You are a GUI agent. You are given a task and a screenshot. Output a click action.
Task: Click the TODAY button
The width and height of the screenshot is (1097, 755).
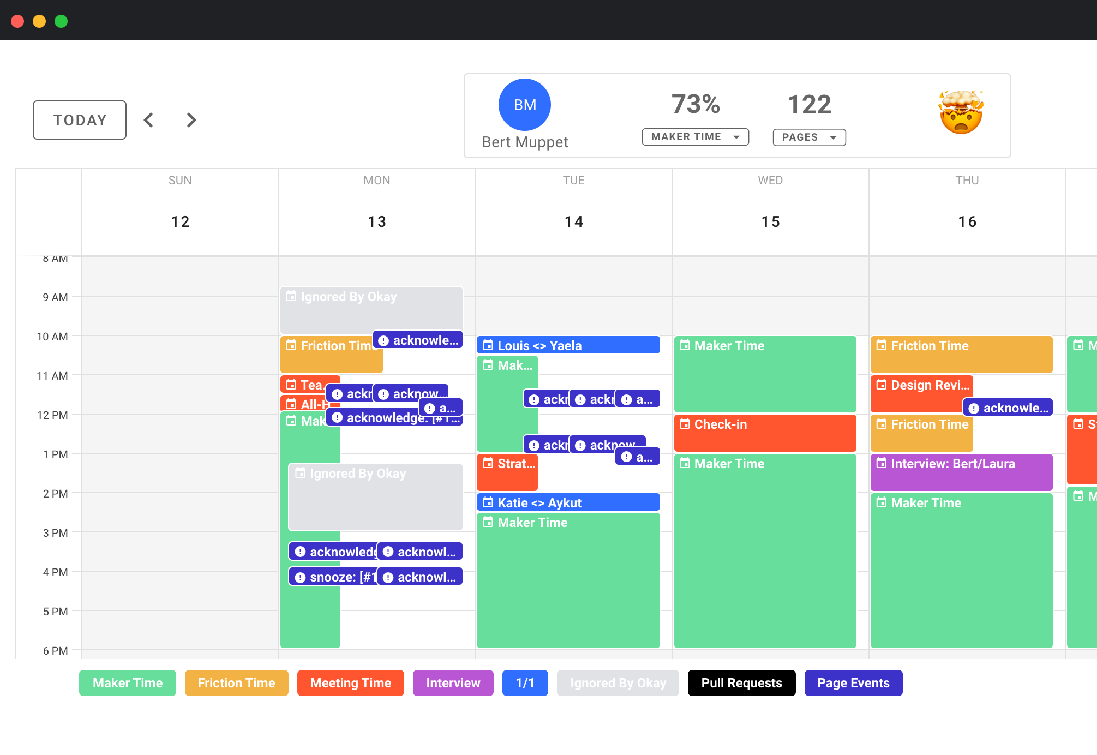(x=80, y=120)
